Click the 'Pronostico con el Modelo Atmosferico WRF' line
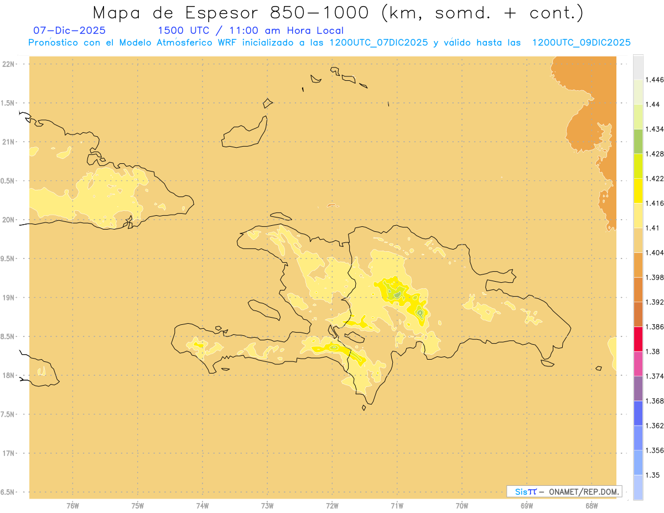Screen dimensions: 664x513 click(x=329, y=43)
